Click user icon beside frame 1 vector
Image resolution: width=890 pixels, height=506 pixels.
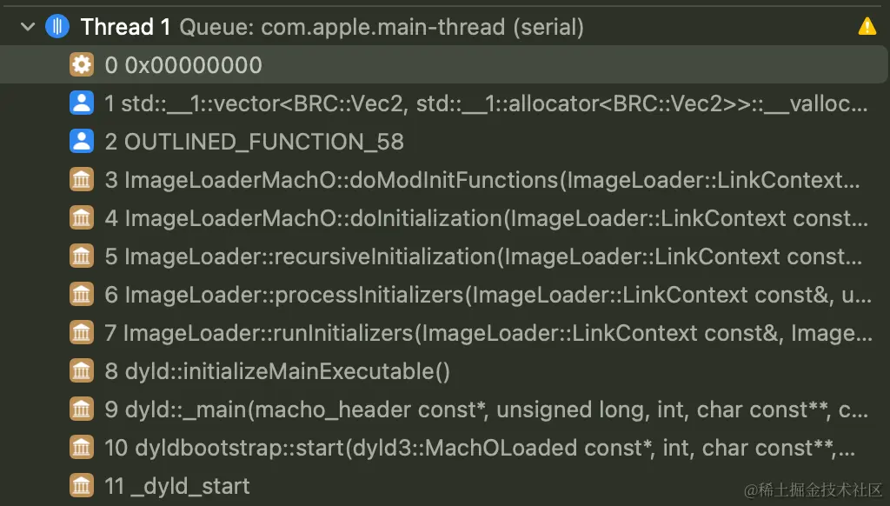coord(82,103)
